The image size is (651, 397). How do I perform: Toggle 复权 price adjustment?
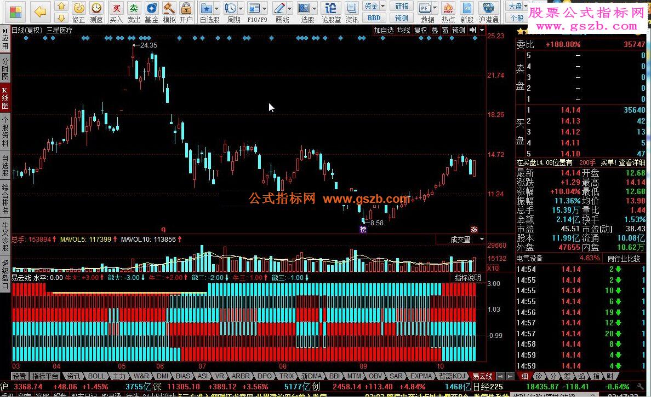[421, 30]
